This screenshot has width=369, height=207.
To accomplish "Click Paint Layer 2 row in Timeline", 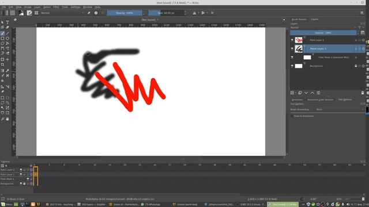I will [x=17, y=170].
